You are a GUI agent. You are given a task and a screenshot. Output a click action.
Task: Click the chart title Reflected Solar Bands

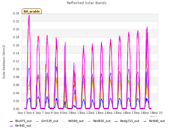87,3
